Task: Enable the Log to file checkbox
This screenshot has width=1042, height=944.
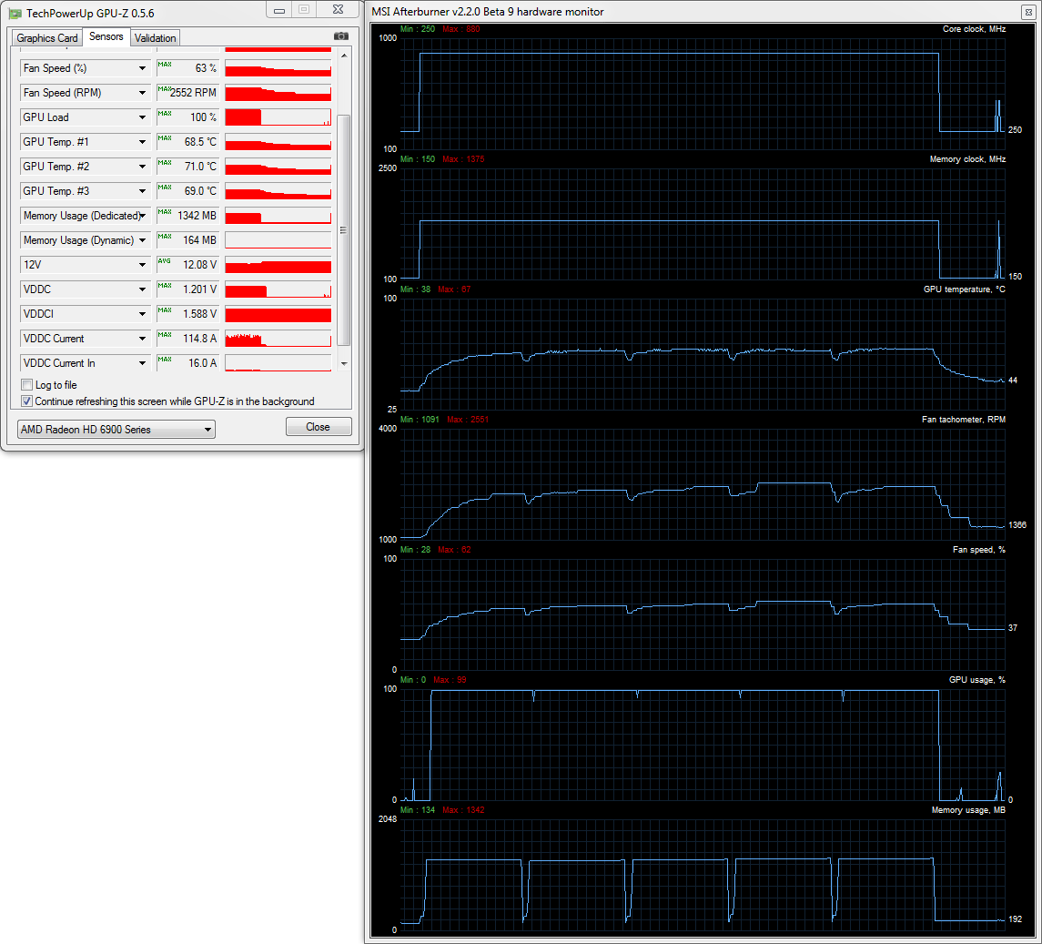Action: click(x=27, y=385)
